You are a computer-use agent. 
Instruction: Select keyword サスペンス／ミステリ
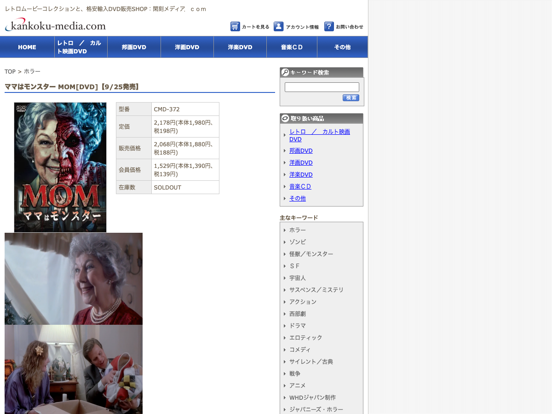(316, 290)
